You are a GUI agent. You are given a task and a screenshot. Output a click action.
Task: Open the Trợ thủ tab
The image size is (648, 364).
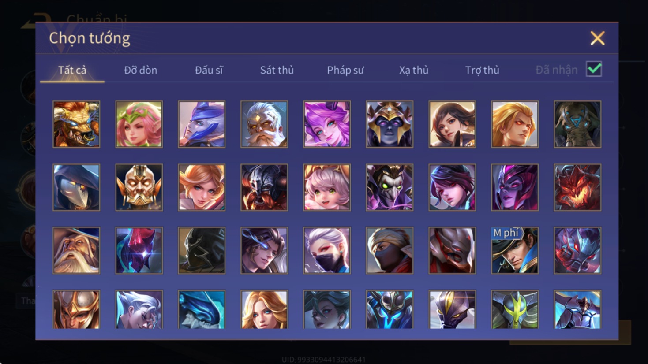[x=482, y=70]
